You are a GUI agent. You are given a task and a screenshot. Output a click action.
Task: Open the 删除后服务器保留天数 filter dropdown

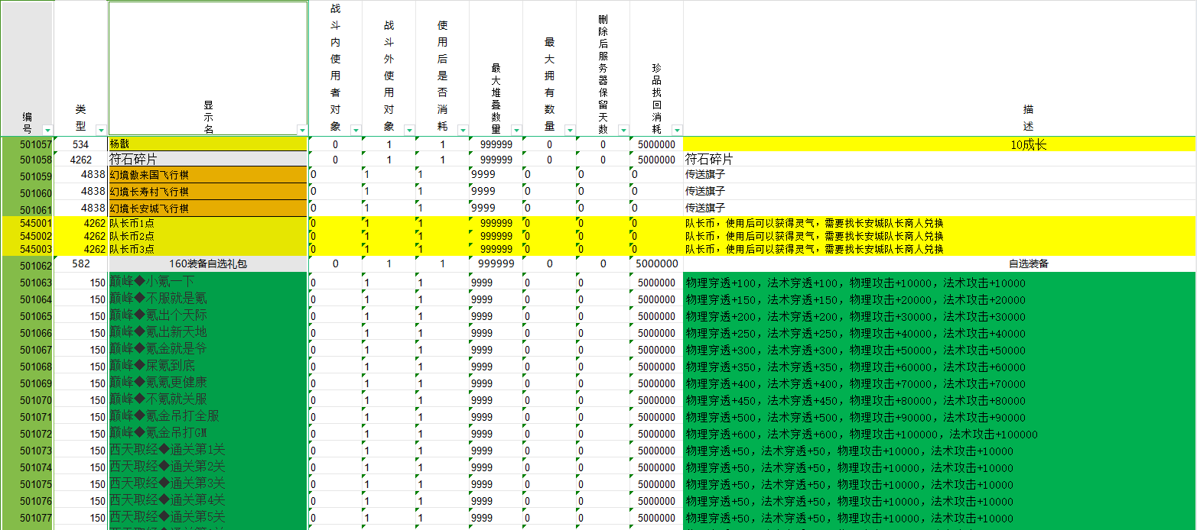(x=623, y=130)
